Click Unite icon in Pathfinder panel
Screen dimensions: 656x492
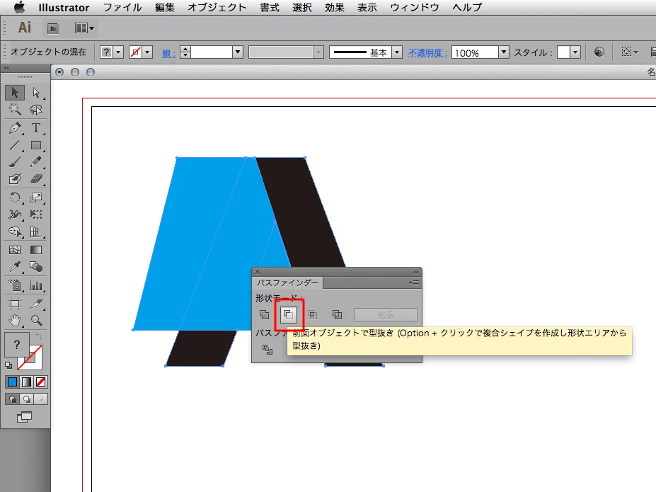(x=265, y=314)
